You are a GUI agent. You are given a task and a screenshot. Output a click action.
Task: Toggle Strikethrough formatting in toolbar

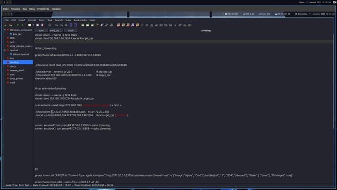tap(156, 25)
